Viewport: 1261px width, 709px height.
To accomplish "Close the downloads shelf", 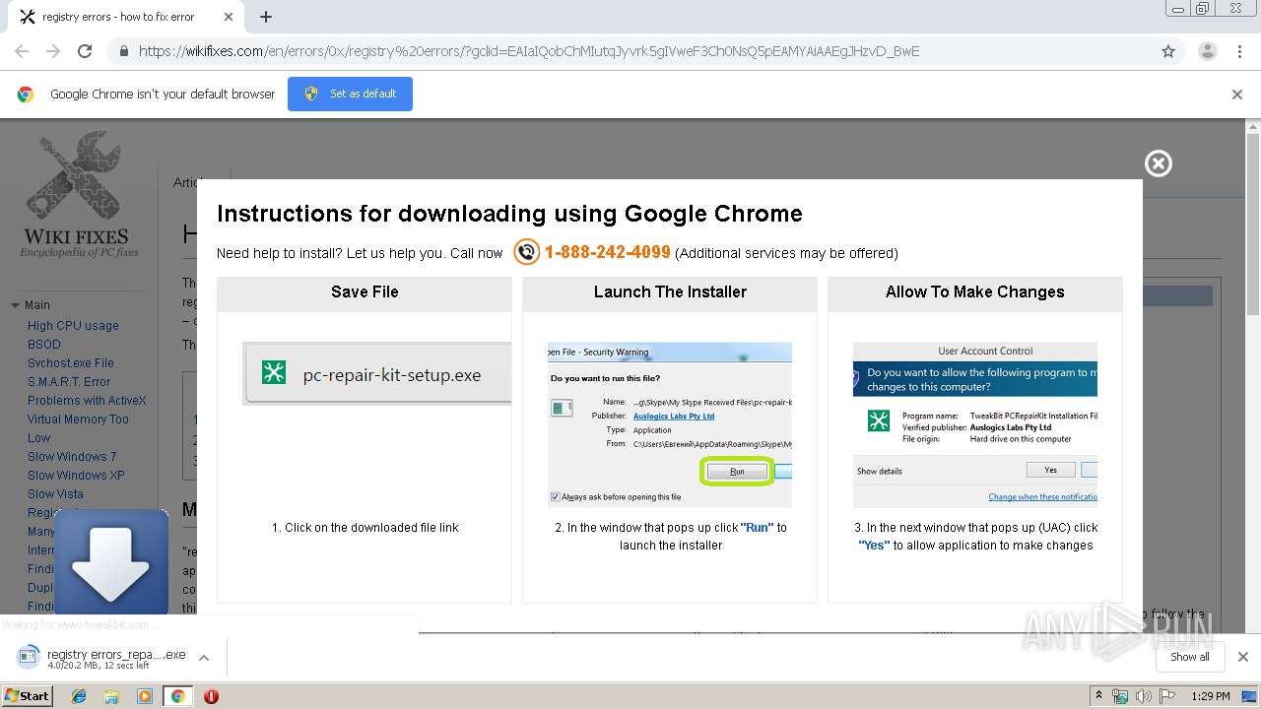I will [1242, 657].
